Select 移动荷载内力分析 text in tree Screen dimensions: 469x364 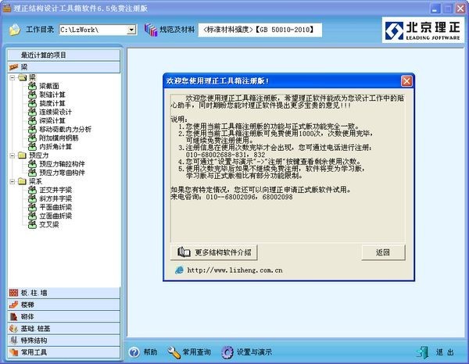(x=65, y=130)
